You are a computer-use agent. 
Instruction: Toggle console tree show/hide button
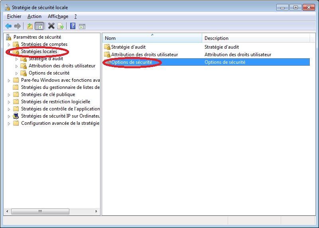point(39,26)
